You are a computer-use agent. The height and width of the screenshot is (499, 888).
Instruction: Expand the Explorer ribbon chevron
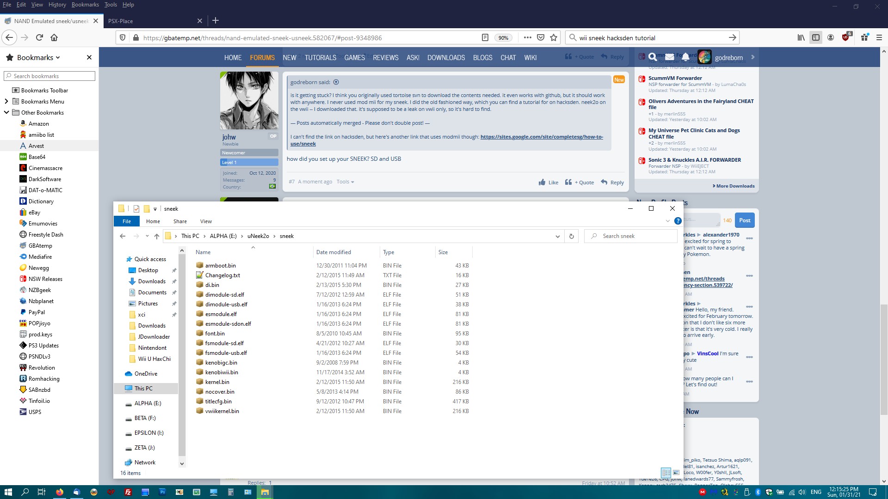(667, 221)
